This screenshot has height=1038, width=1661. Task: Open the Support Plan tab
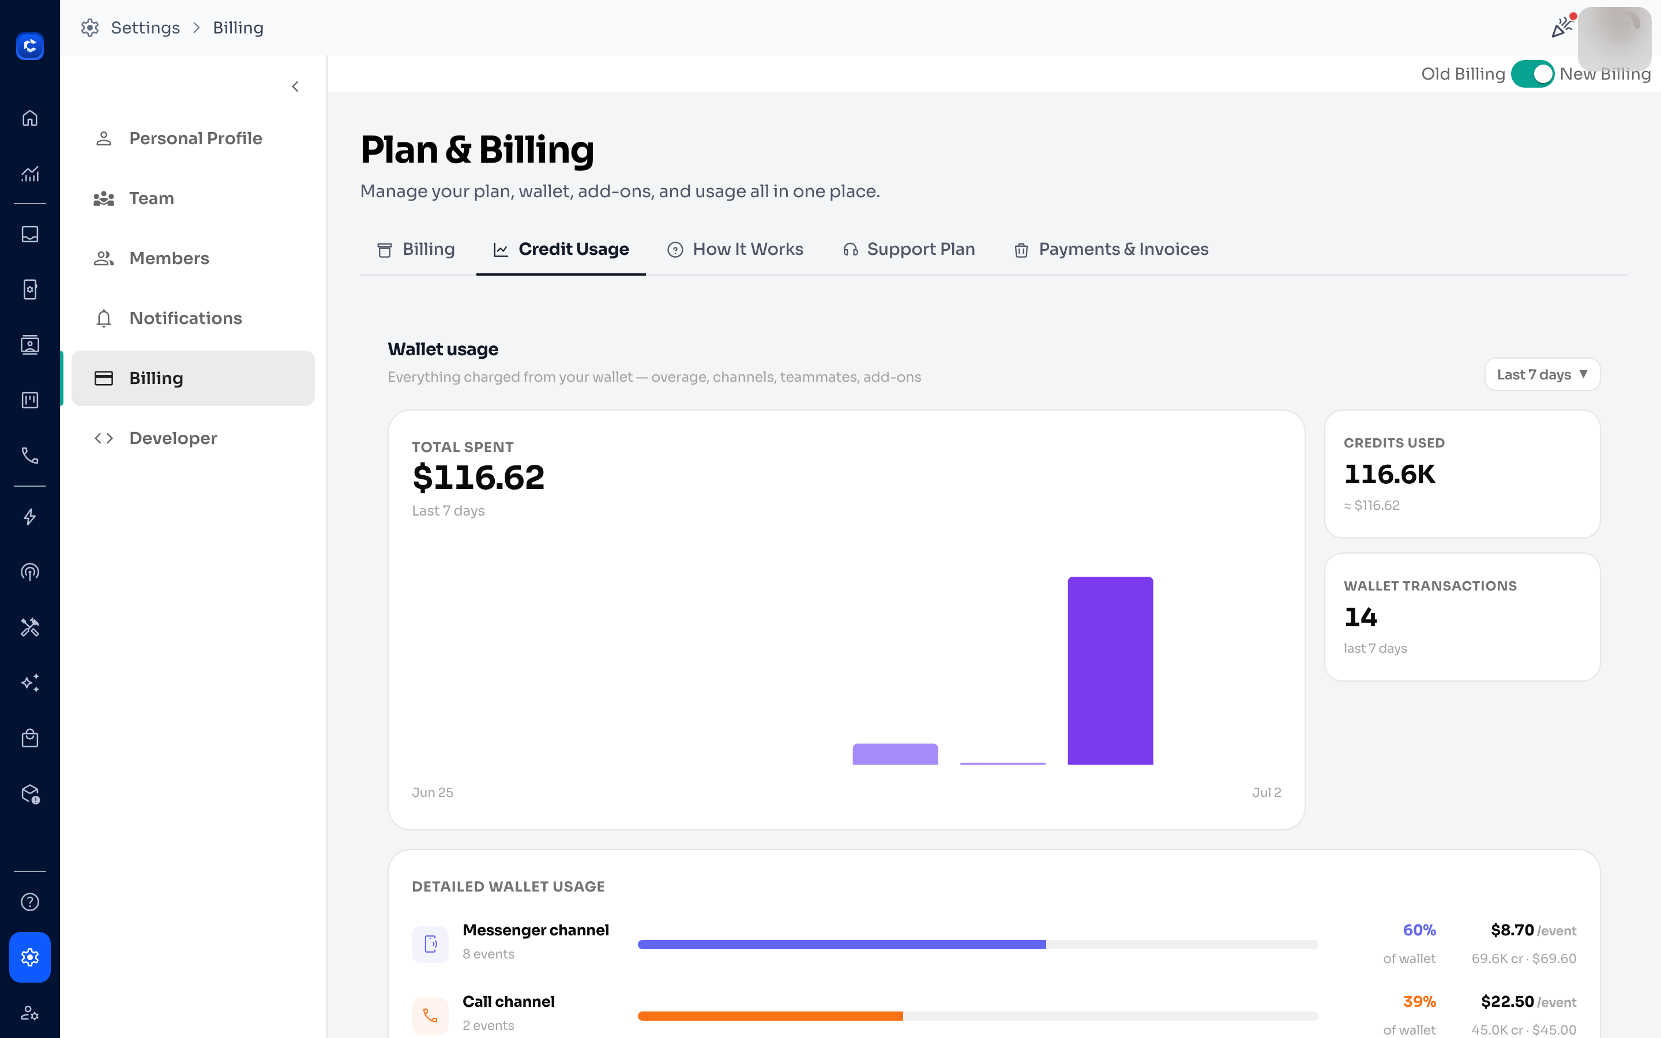909,249
